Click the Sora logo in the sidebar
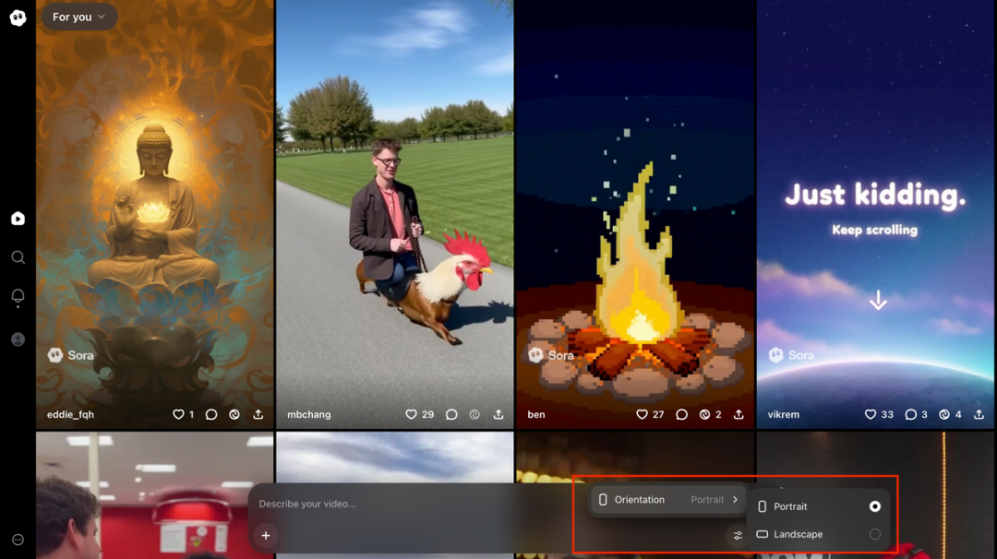997x559 pixels. pyautogui.click(x=18, y=18)
